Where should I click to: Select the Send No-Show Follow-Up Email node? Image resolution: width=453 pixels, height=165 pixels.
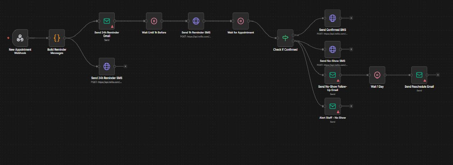(333, 75)
